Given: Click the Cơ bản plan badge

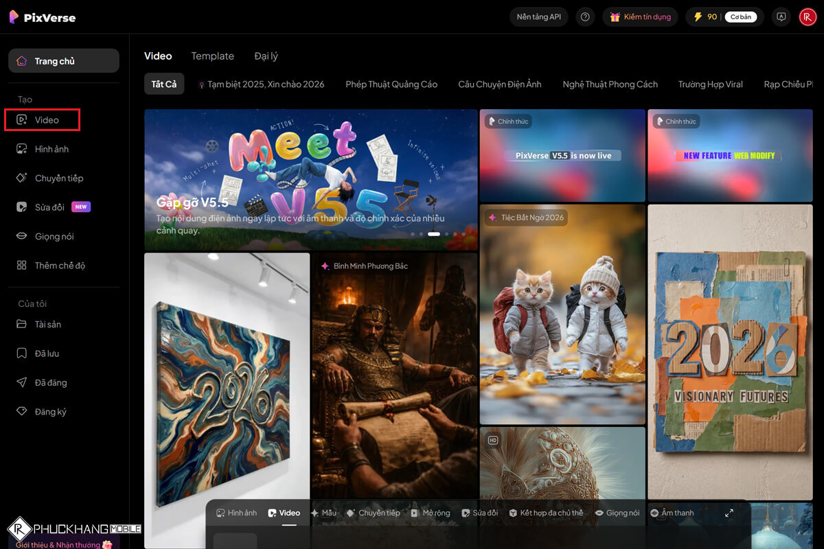Looking at the screenshot, I should coord(740,17).
